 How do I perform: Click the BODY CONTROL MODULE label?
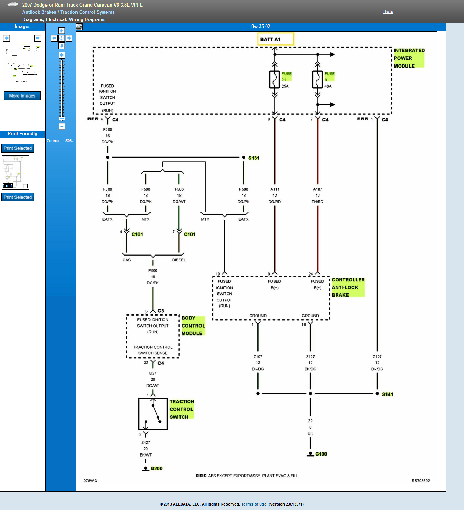pyautogui.click(x=193, y=326)
